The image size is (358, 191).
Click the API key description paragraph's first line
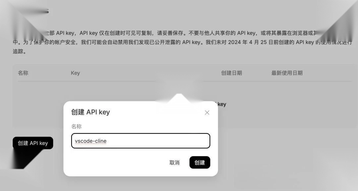click(x=183, y=33)
